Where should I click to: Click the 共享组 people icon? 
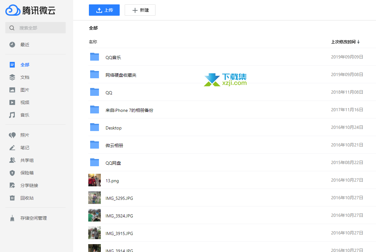(12, 160)
